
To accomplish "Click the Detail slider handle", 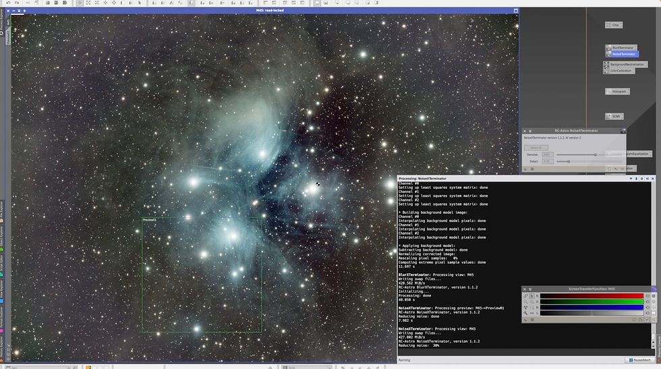I will point(569,161).
